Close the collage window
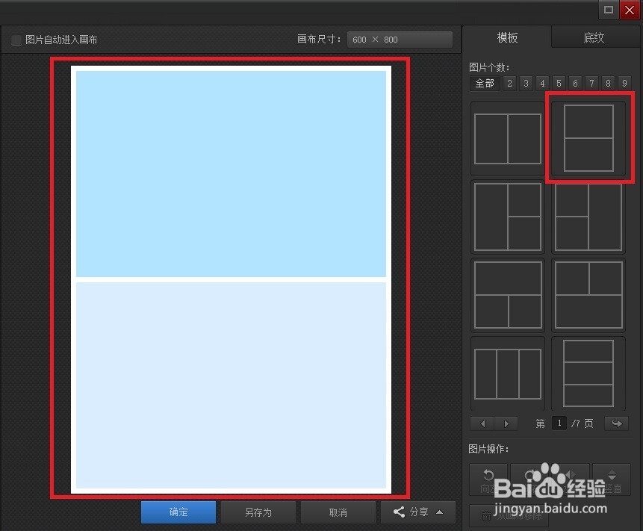 [630, 10]
